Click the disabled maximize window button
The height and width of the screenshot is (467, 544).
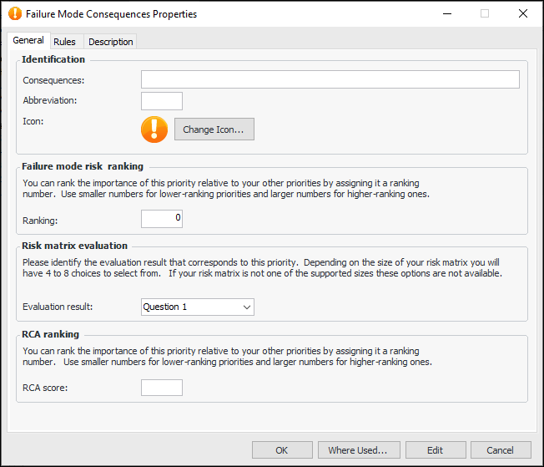click(x=485, y=14)
